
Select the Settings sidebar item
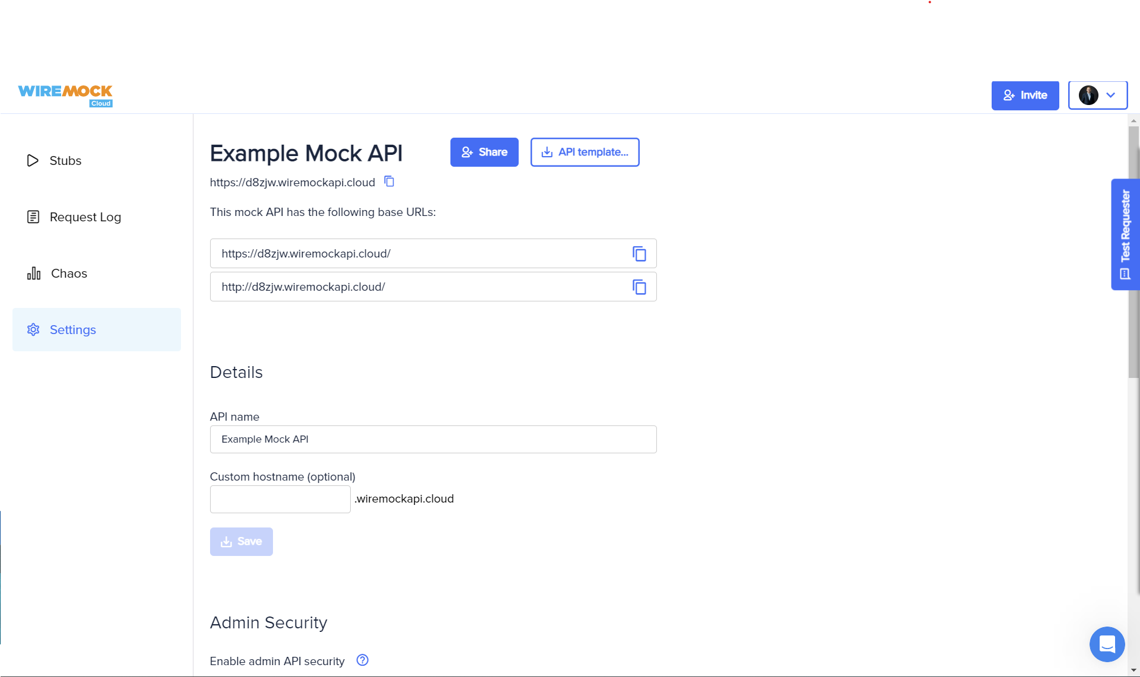click(x=97, y=329)
